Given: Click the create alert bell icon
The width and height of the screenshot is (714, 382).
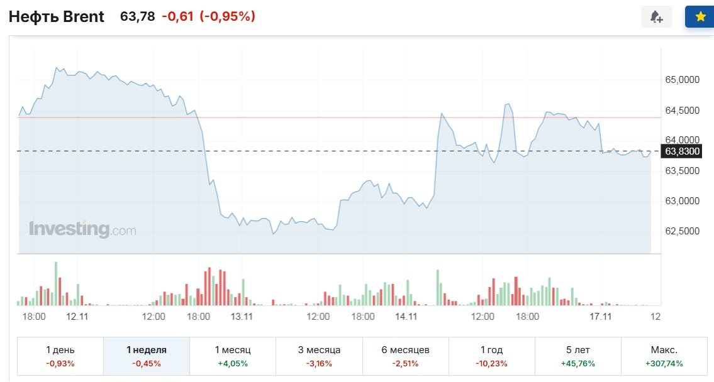Looking at the screenshot, I should point(656,17).
